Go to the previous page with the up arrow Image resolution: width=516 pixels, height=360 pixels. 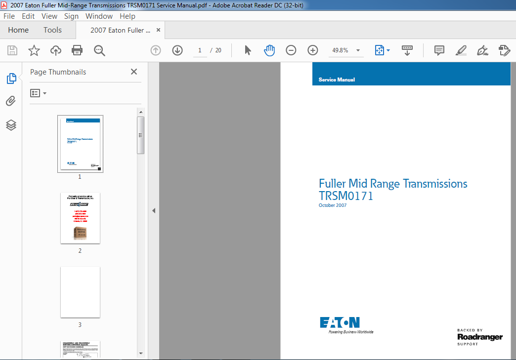[x=156, y=50]
